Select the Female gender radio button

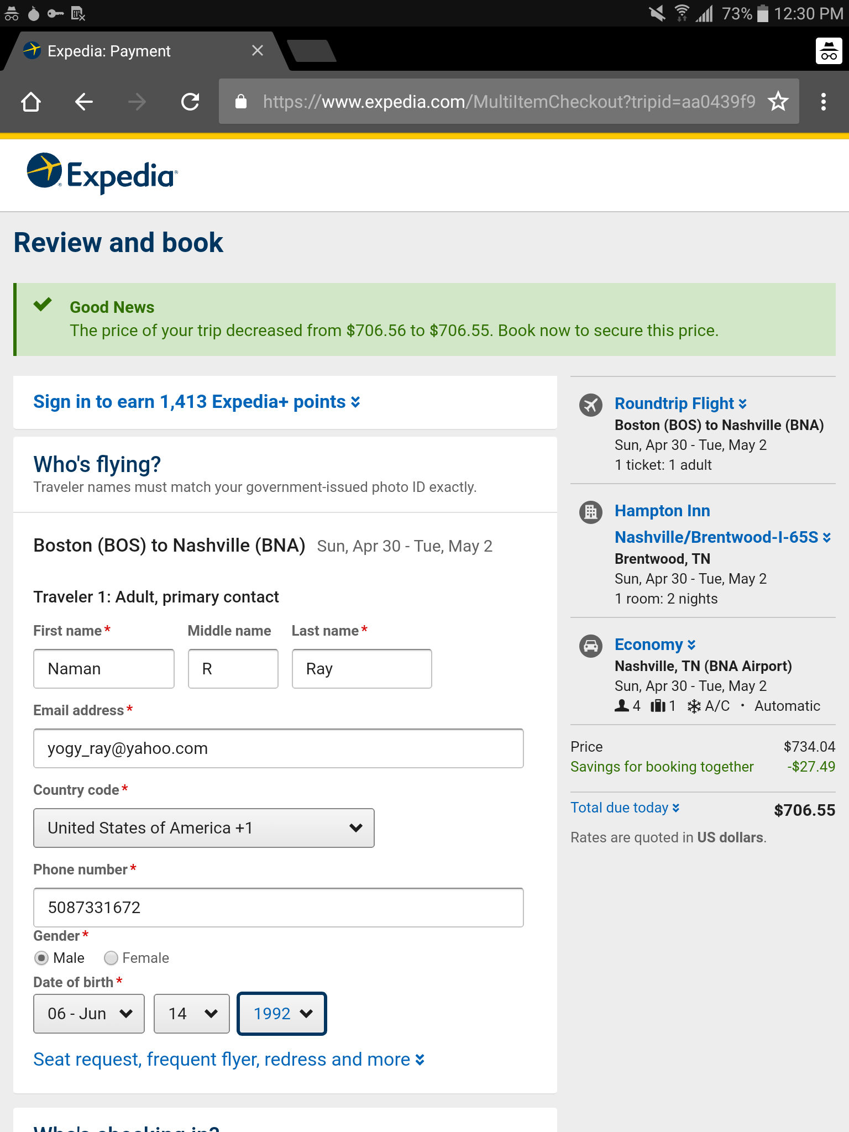(111, 958)
